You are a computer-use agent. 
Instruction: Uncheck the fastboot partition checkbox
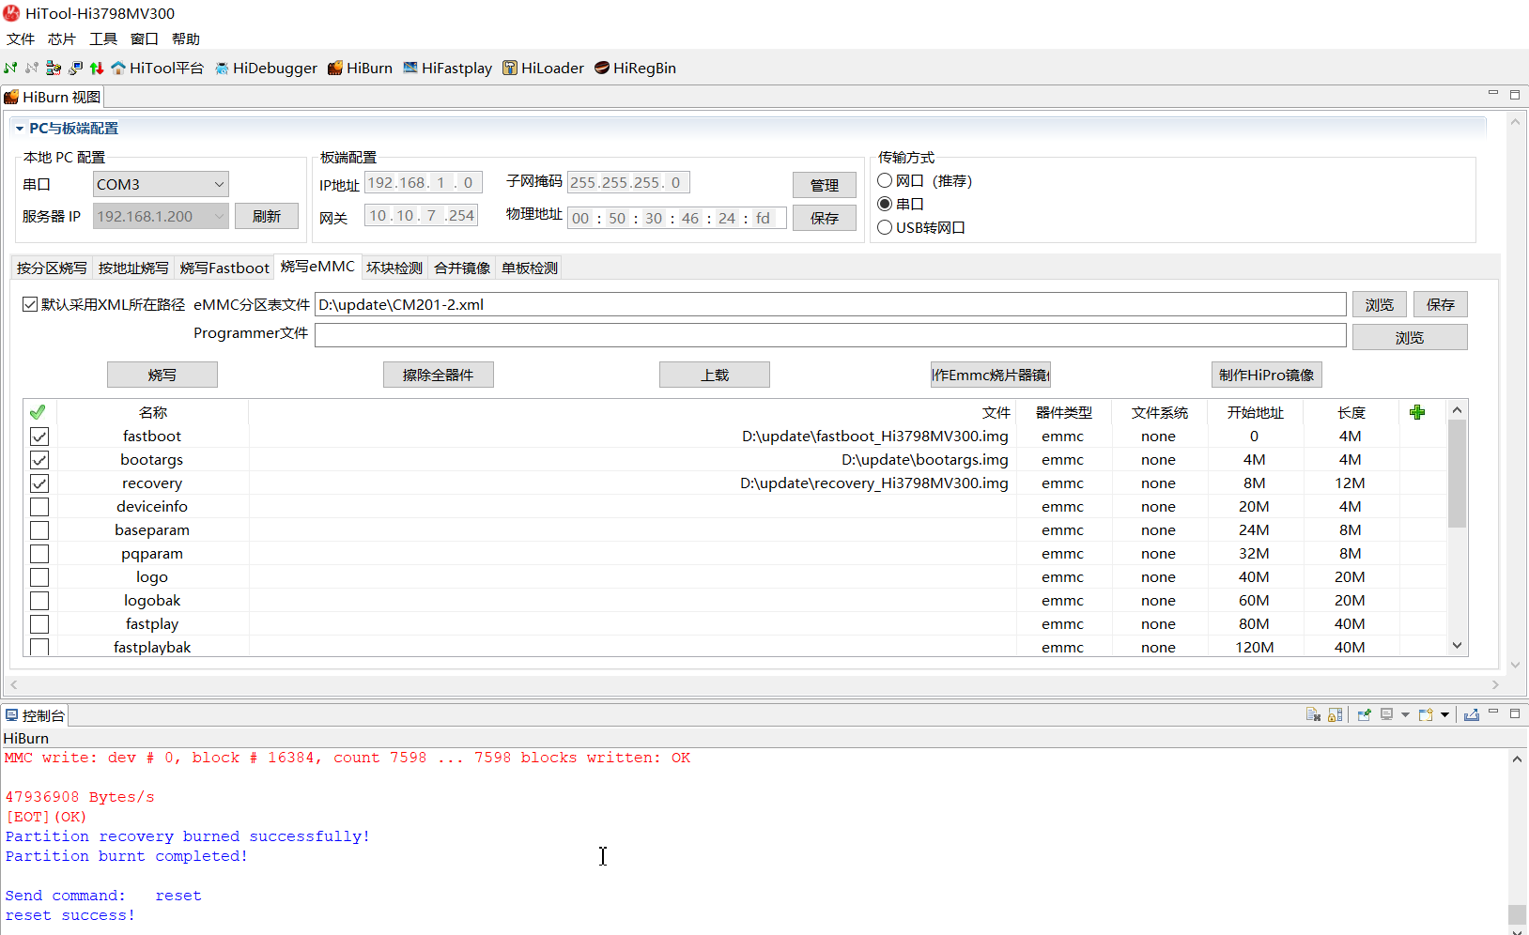point(39,437)
